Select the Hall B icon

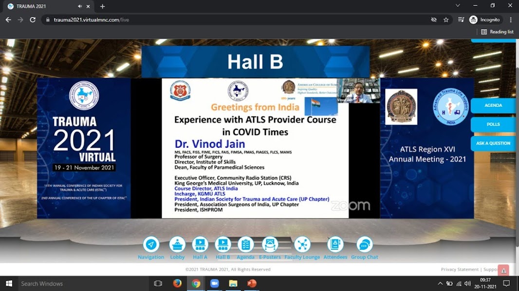222,244
